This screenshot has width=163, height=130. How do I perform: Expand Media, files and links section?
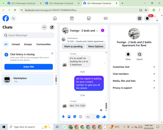click(134, 81)
